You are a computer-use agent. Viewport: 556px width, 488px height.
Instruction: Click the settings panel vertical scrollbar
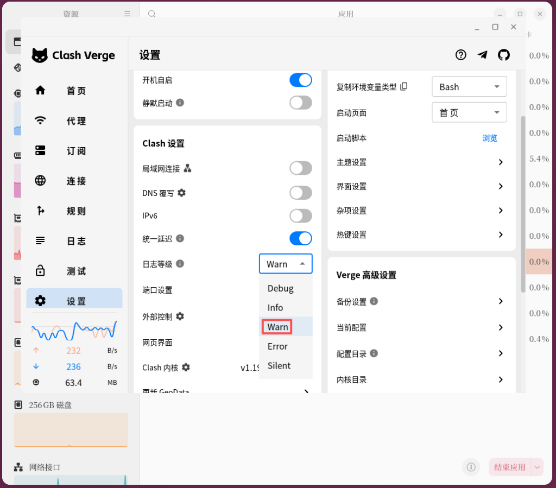tap(523, 204)
